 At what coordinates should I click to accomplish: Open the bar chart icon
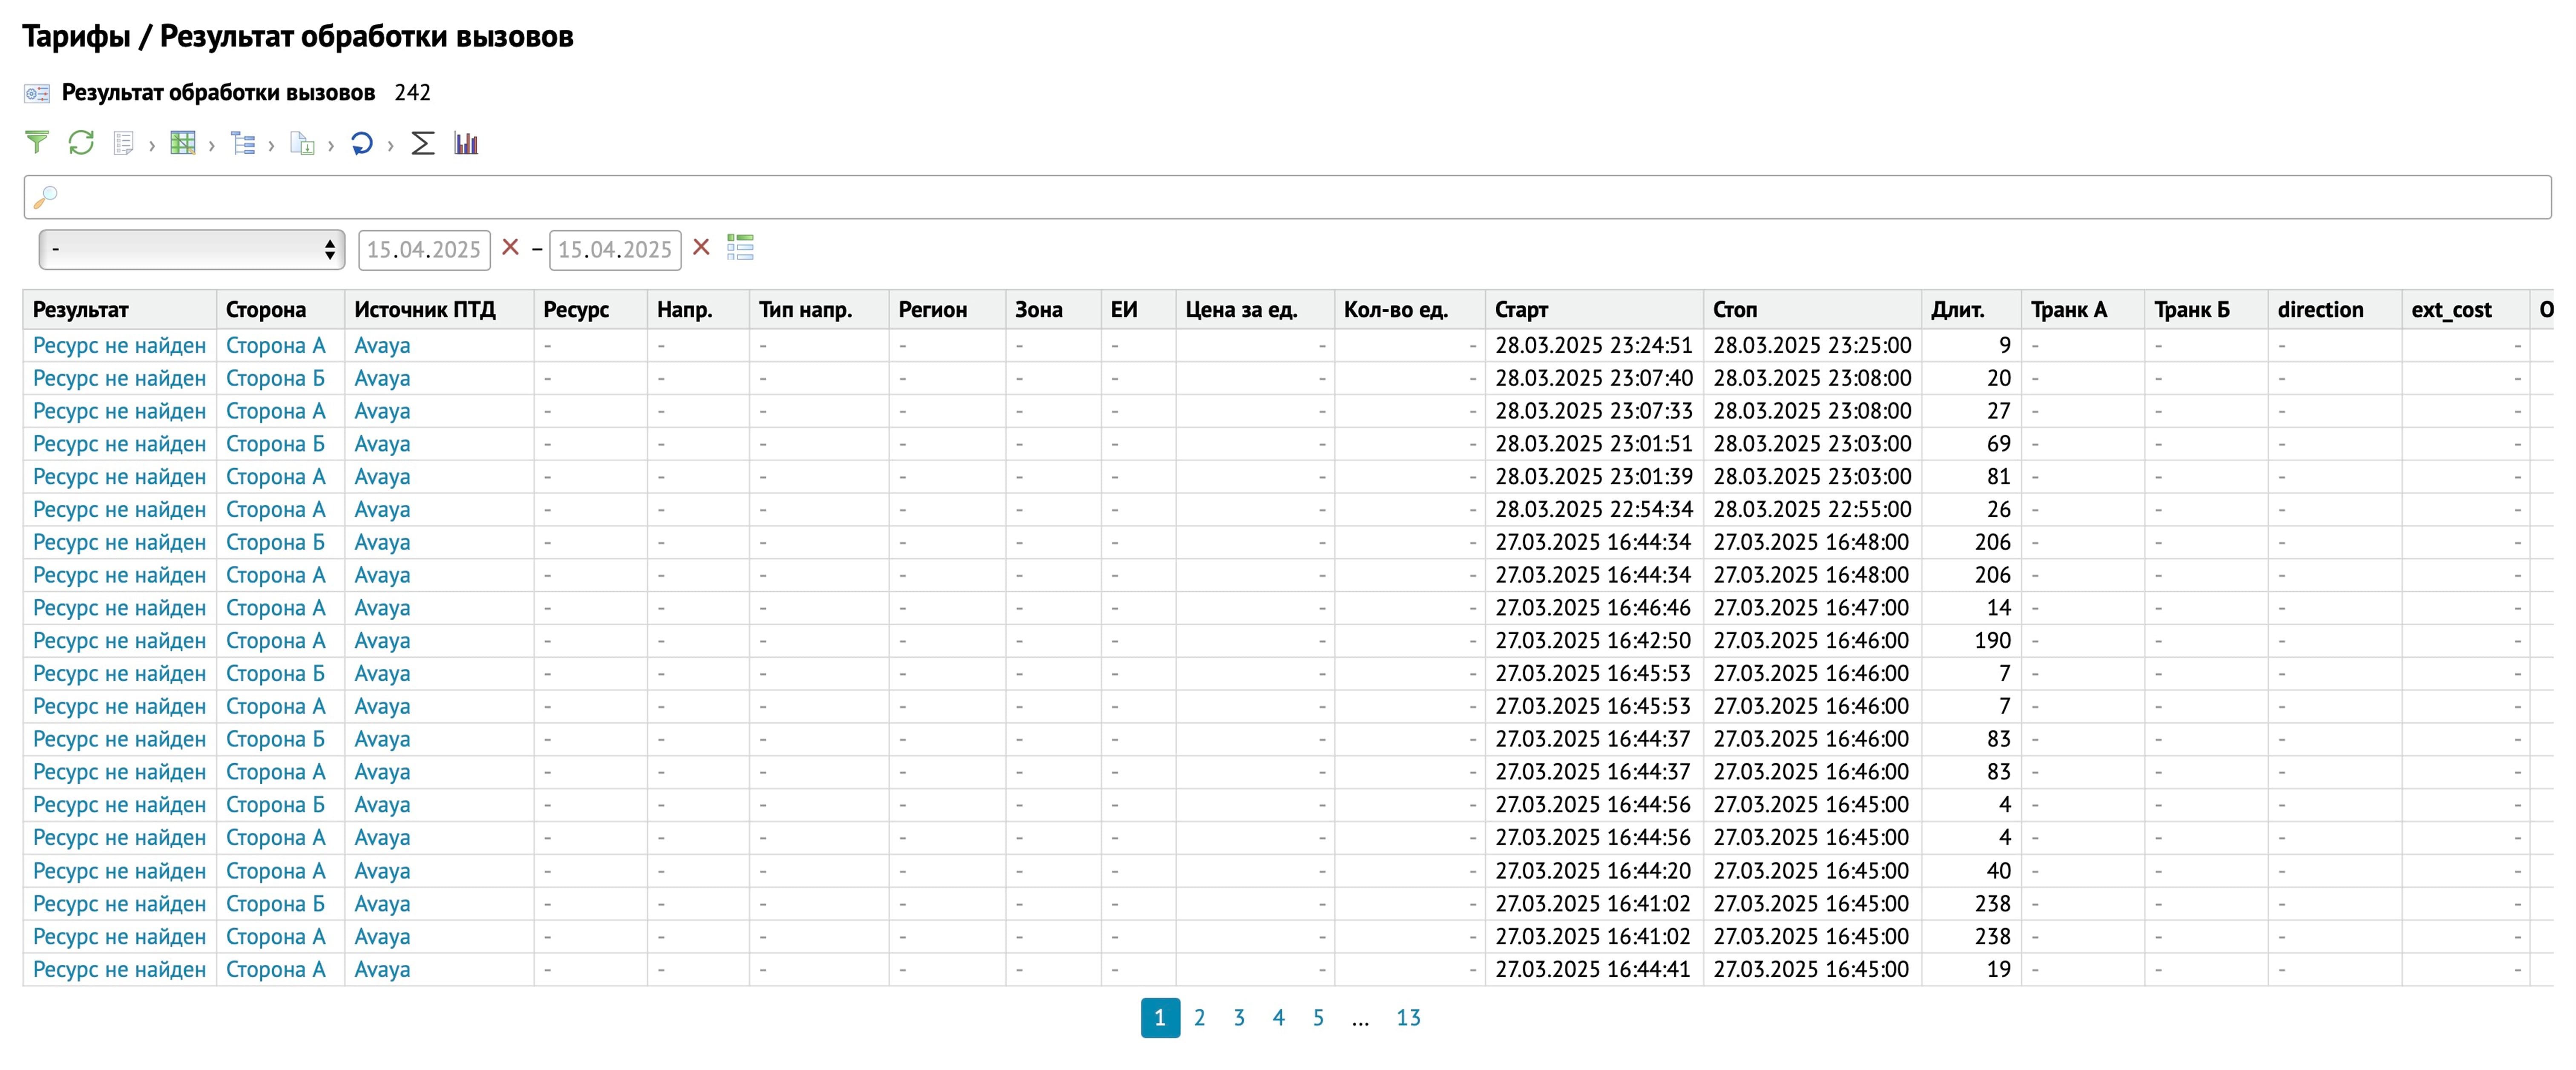tap(466, 143)
